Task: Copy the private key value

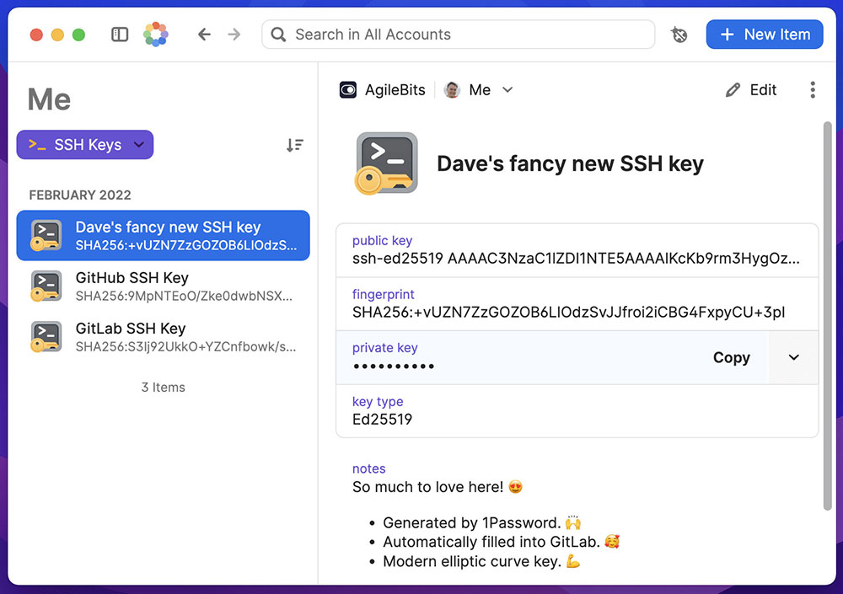Action: [x=731, y=357]
